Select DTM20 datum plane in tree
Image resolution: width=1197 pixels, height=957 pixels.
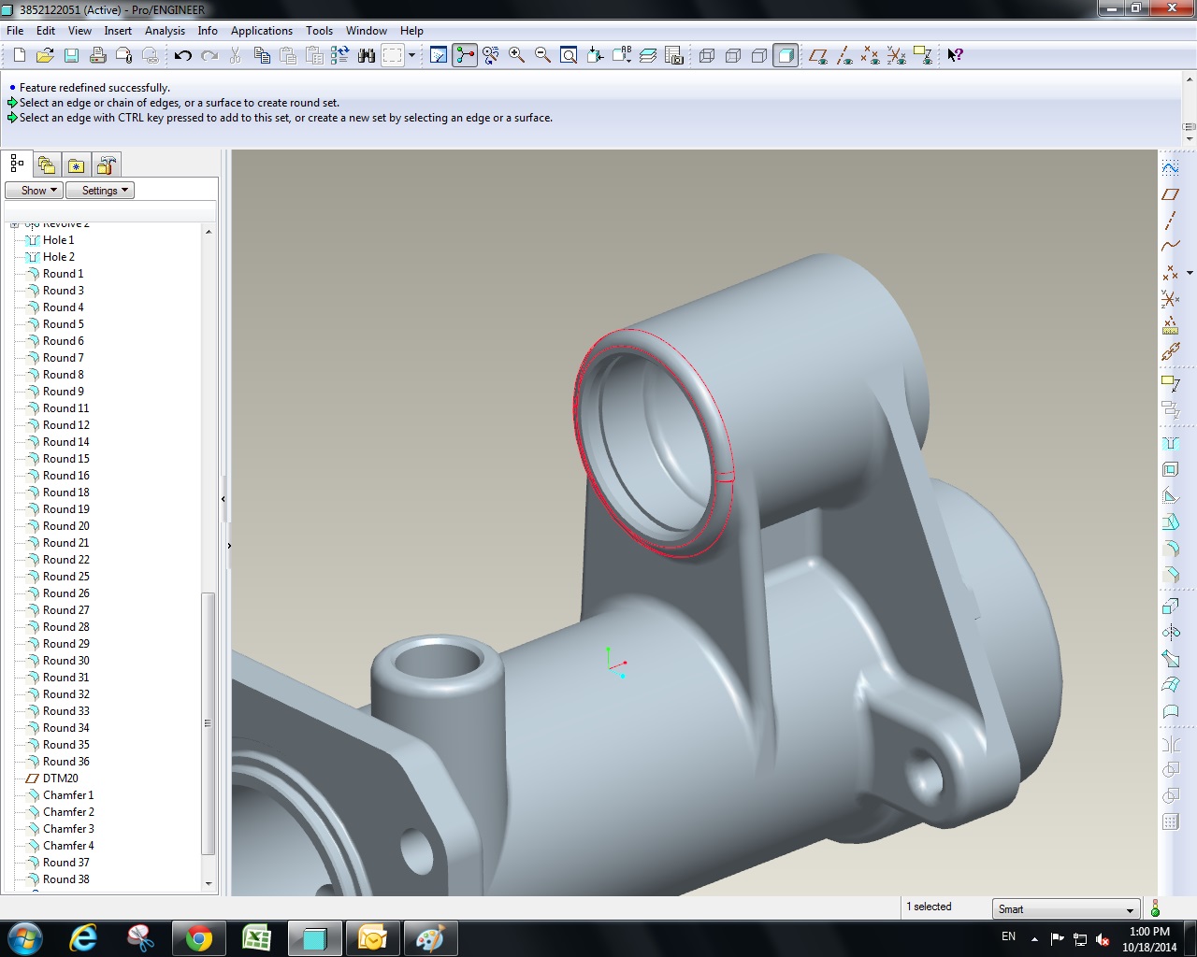click(60, 778)
